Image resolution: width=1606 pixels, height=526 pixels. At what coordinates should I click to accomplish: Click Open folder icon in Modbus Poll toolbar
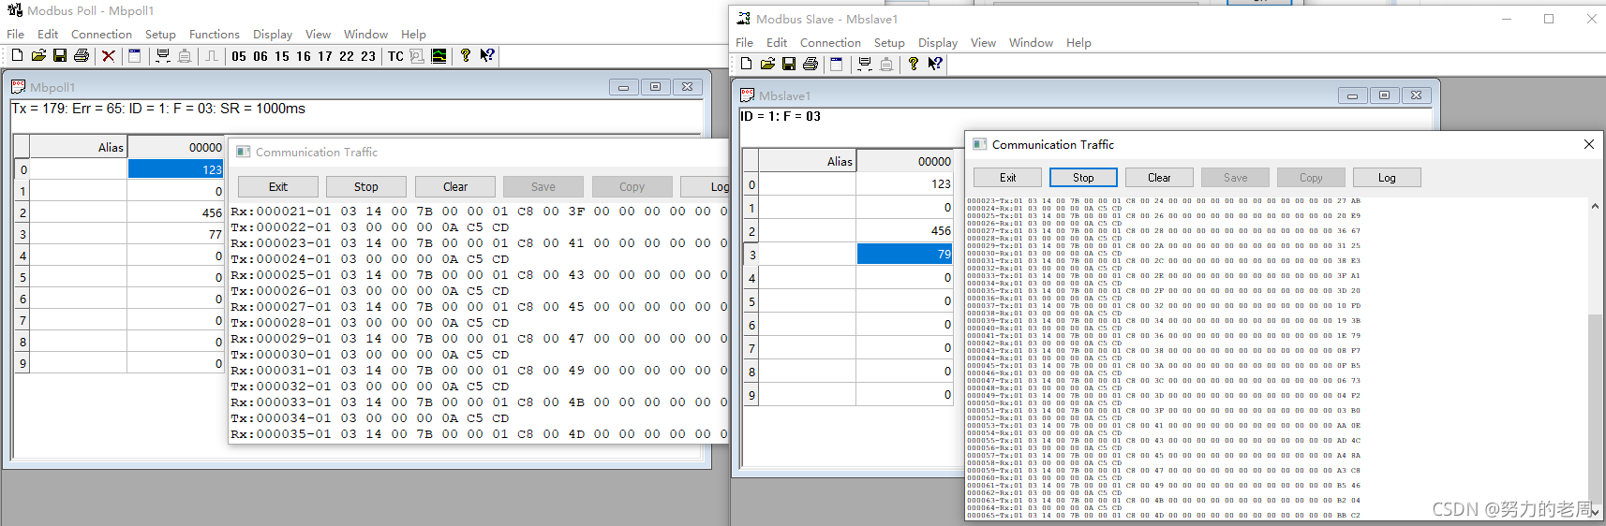(38, 56)
